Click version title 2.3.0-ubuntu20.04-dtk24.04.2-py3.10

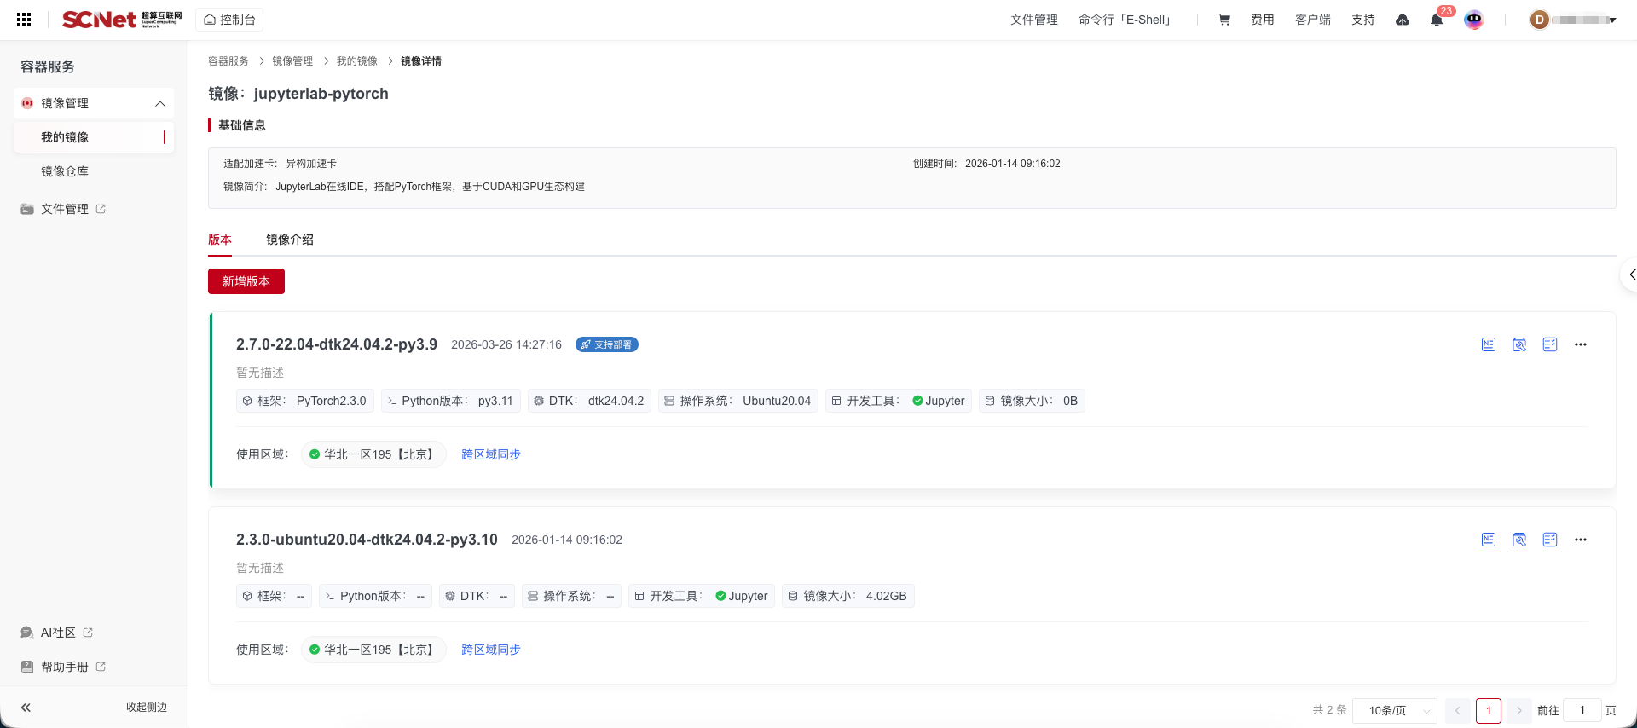[x=367, y=540]
